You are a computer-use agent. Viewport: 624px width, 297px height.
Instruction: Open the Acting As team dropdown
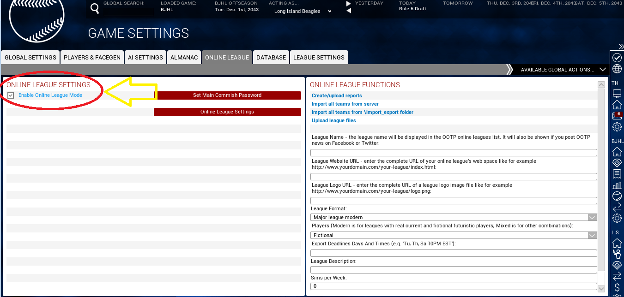[x=329, y=11]
